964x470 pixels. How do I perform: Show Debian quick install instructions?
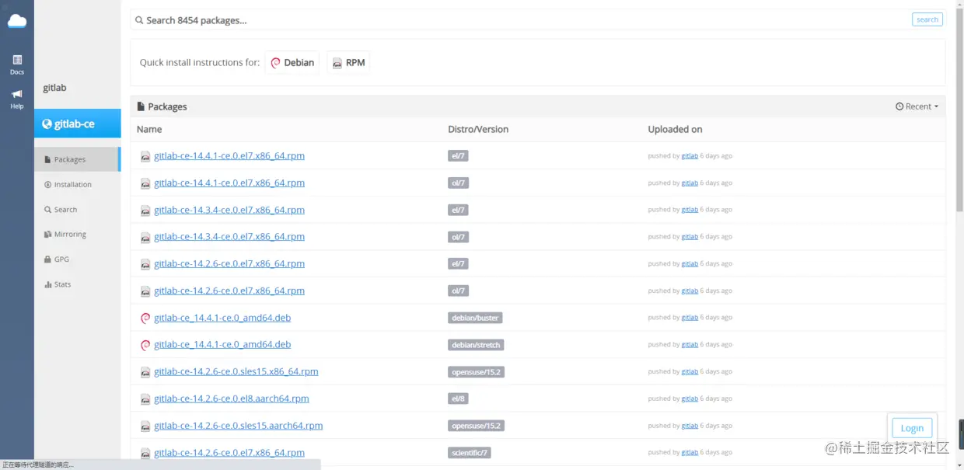tap(292, 63)
